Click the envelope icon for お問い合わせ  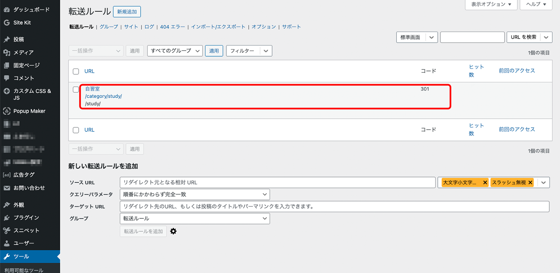[7, 188]
